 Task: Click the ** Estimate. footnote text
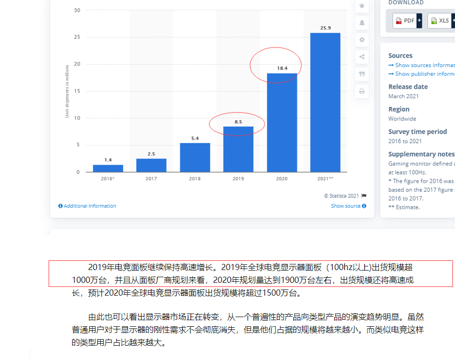point(404,207)
